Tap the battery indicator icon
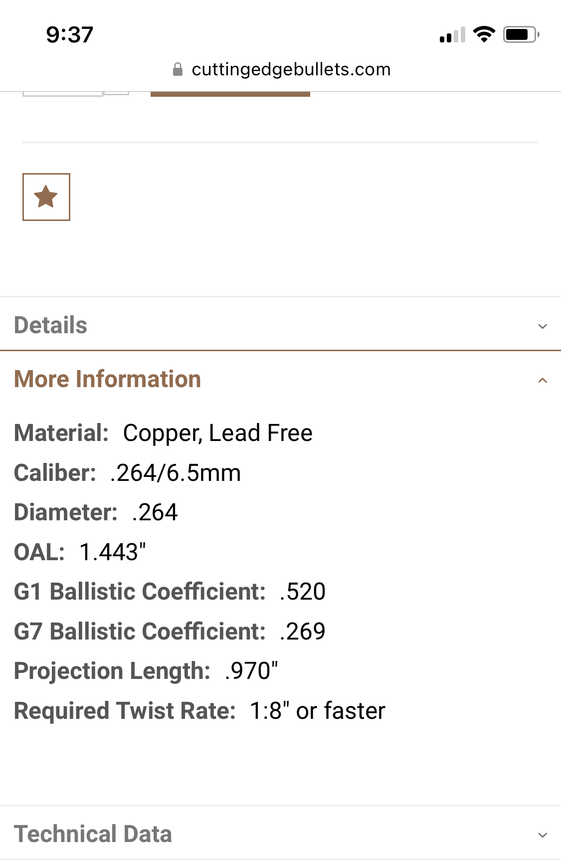The width and height of the screenshot is (561, 865). pos(521,34)
